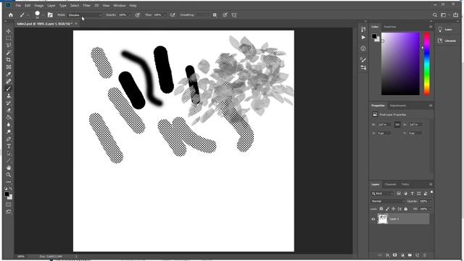Viewport: 464px width, 261px height.
Task: Select the Move tool
Action: pos(9,31)
